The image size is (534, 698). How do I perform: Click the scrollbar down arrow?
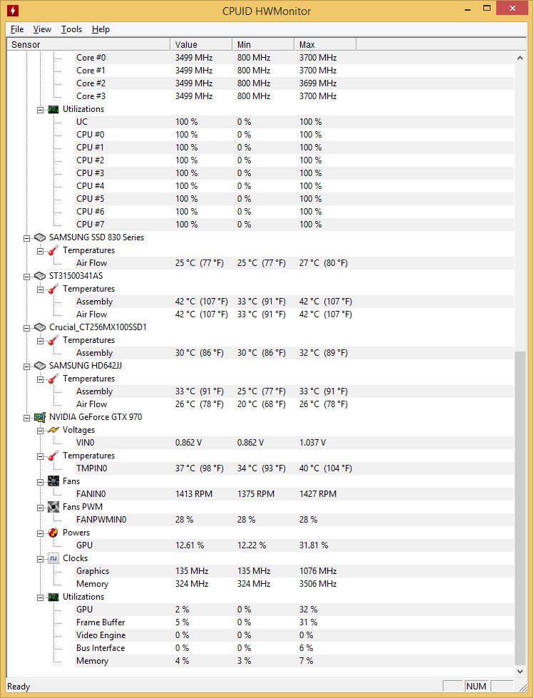click(x=520, y=672)
